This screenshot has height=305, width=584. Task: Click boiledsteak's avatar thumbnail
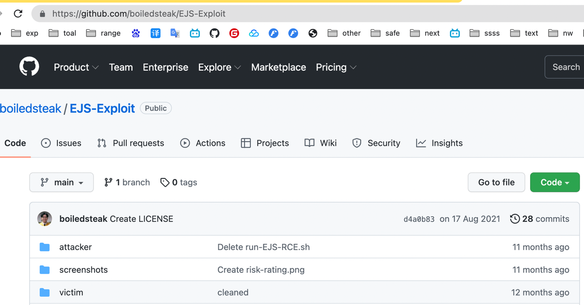coord(45,219)
